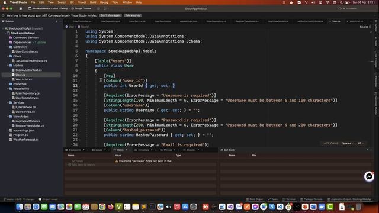
Task: Open the Spaces indentation selector
Action: (348, 143)
